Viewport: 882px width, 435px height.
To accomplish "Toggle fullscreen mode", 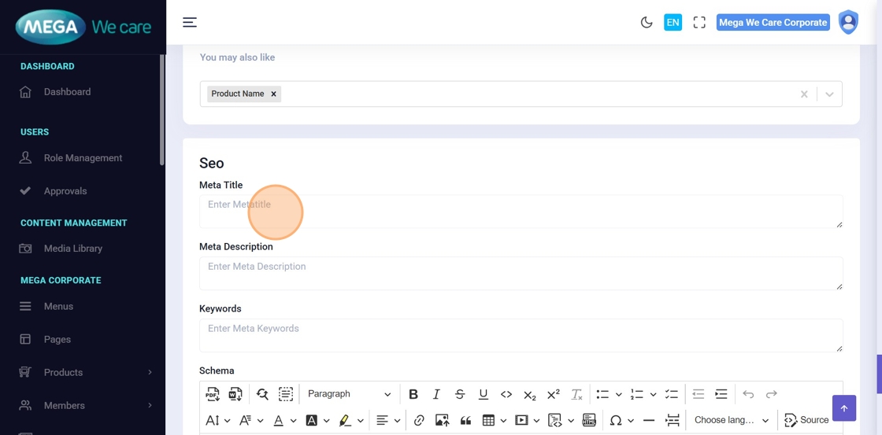I will click(699, 22).
